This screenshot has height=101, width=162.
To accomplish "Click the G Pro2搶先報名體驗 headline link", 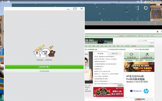I will click(x=142, y=49).
